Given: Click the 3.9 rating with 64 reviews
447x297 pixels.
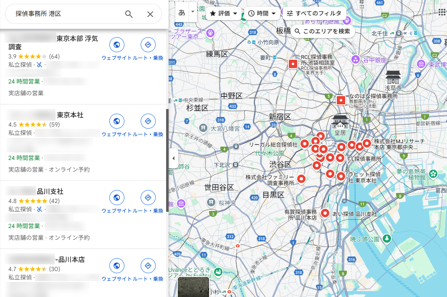Looking at the screenshot, I should pos(34,56).
